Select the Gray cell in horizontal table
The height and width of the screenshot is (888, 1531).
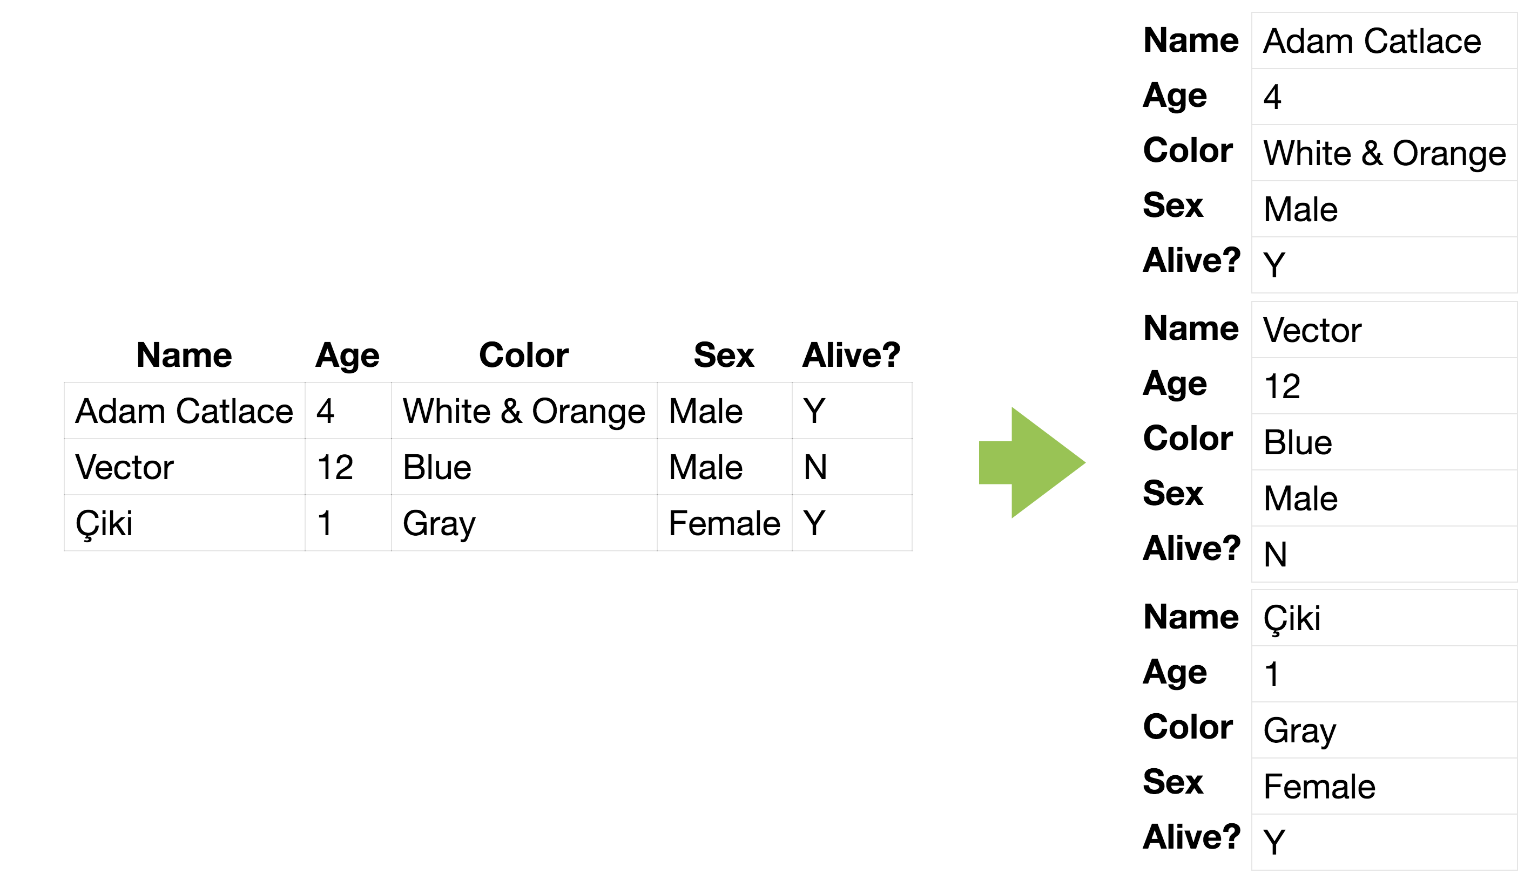[x=439, y=524]
